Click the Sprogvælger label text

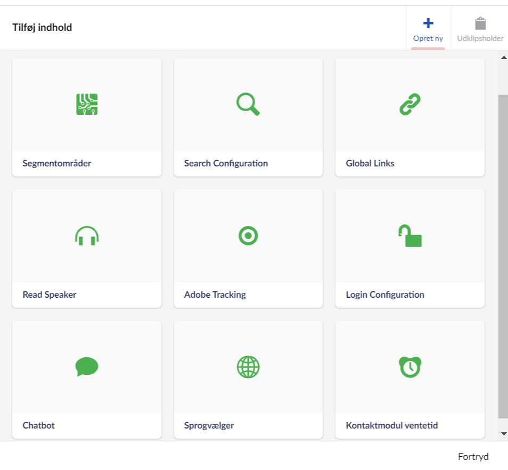(x=209, y=425)
